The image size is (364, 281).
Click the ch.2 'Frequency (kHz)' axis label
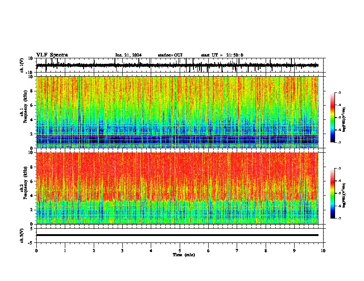coord(26,183)
